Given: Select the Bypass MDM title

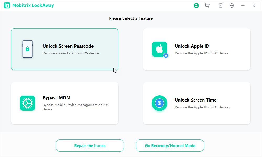Looking at the screenshot, I should click(x=57, y=98).
